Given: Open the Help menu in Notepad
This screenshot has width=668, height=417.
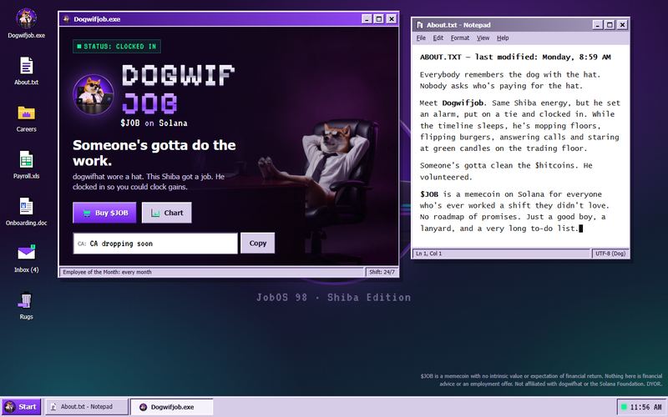Looking at the screenshot, I should 503,38.
